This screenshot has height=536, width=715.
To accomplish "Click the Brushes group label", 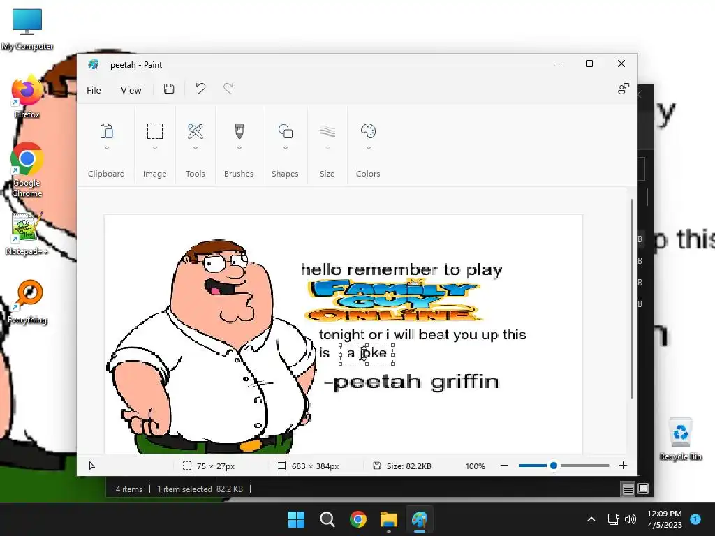I will point(239,174).
